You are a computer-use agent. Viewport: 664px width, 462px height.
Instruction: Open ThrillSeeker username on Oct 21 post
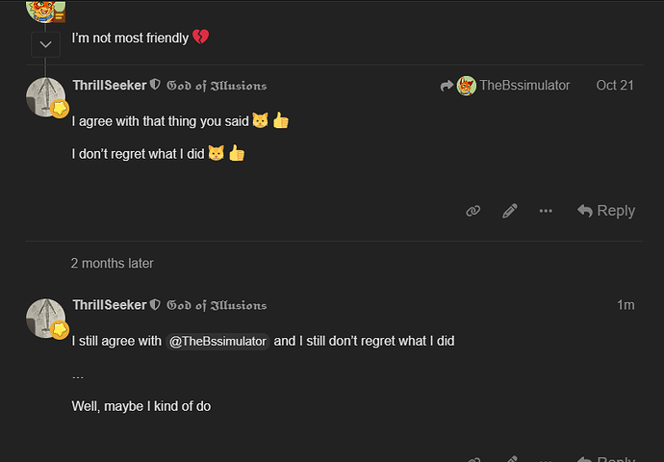point(110,86)
